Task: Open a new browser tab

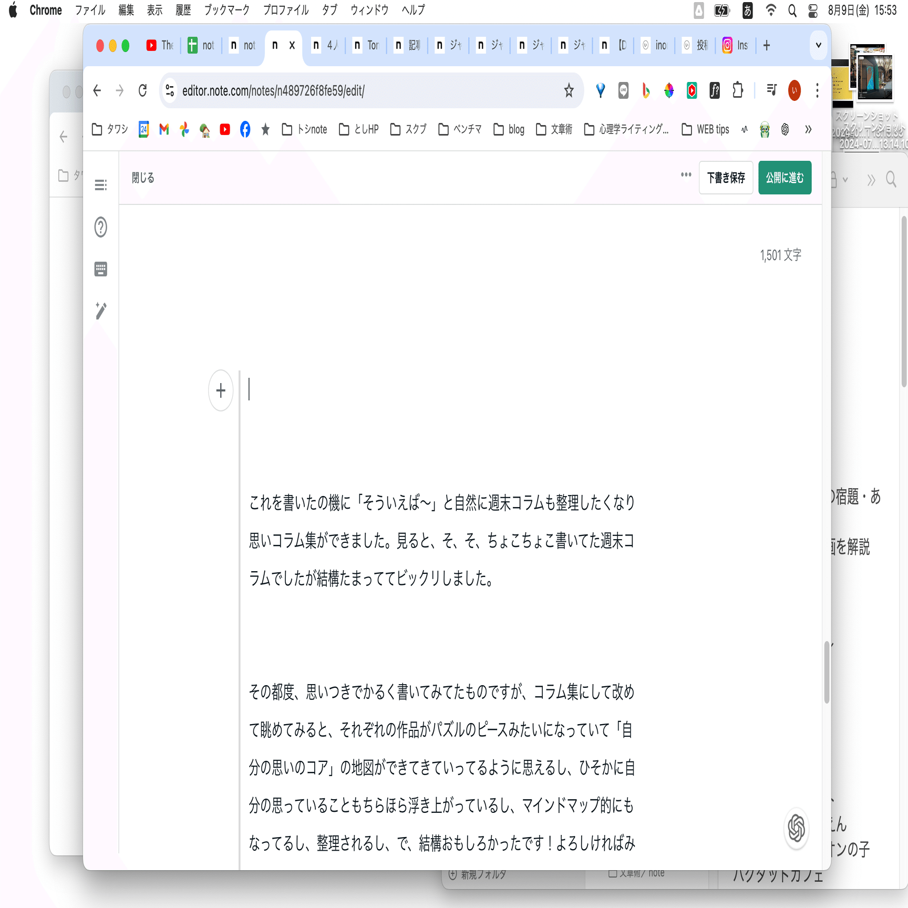Action: point(767,45)
